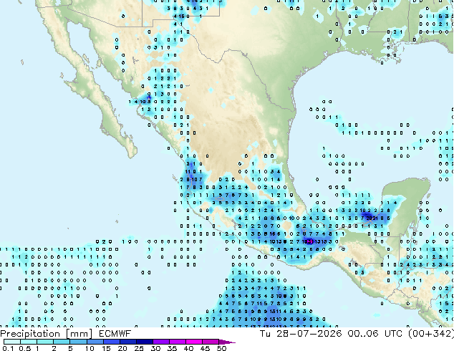Click the "[mm]" unit label
The width and height of the screenshot is (454, 351).
pos(79,334)
